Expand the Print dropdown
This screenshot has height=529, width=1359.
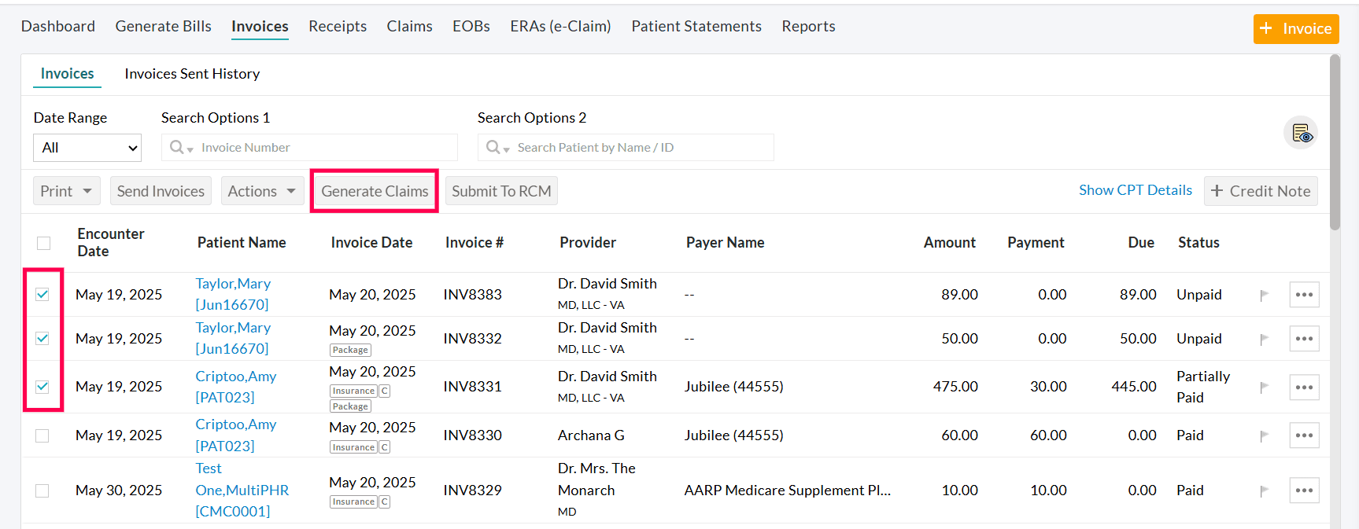[x=66, y=190]
